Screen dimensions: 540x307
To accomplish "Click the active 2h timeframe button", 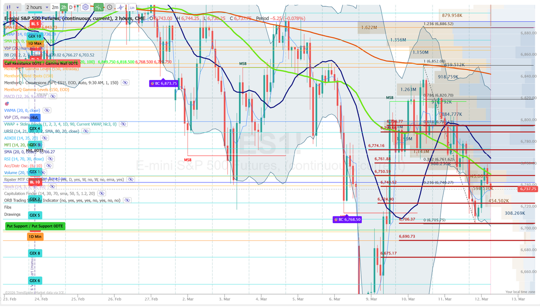I will click(63, 7).
